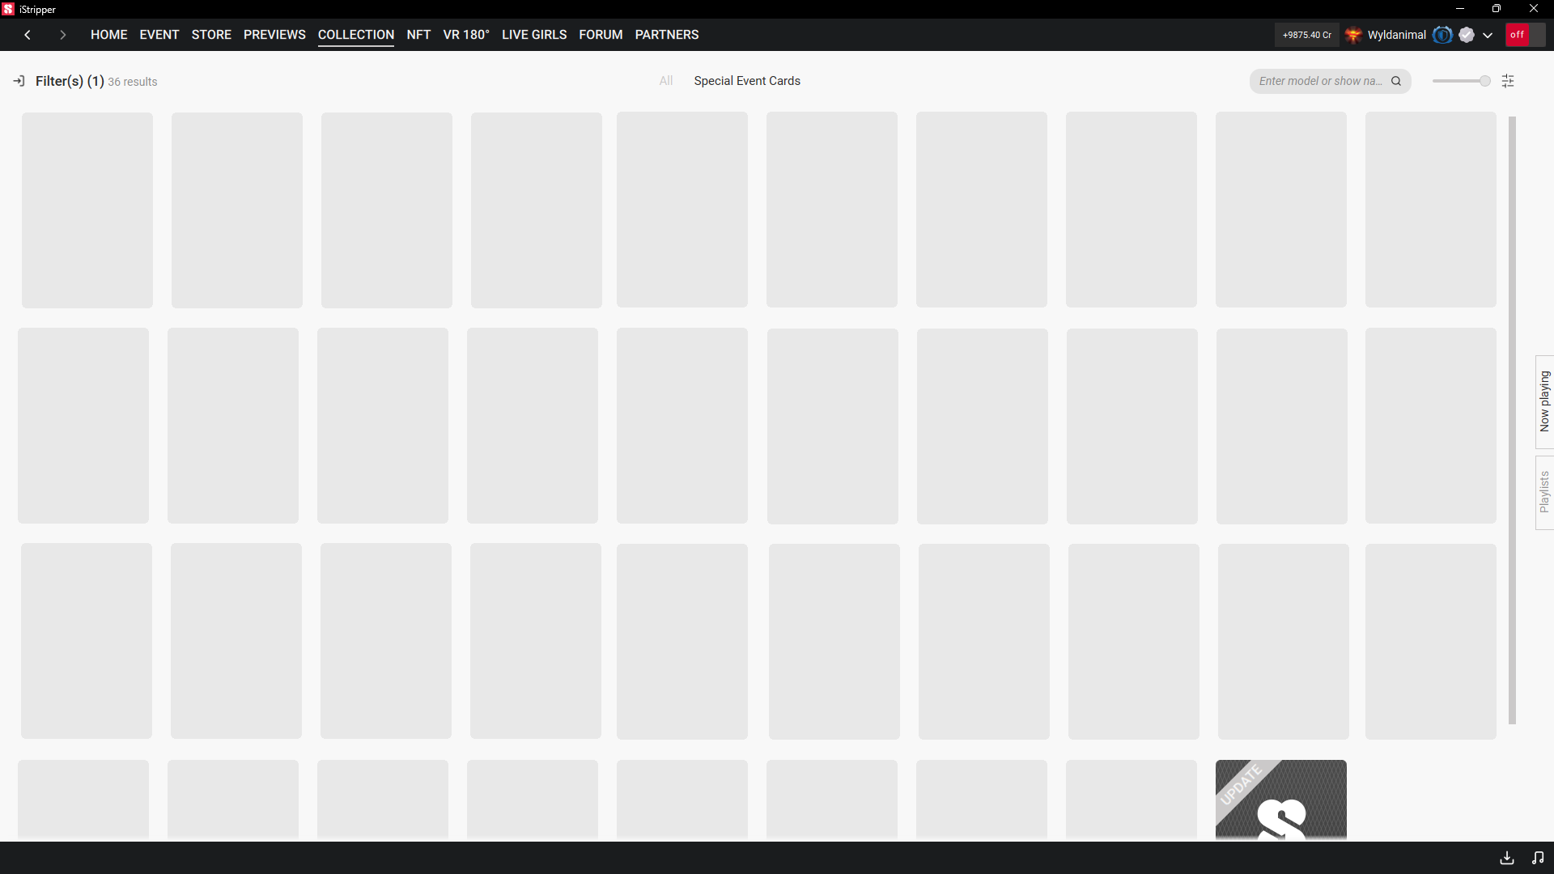Go forward with the right arrow
The image size is (1554, 874).
point(62,35)
